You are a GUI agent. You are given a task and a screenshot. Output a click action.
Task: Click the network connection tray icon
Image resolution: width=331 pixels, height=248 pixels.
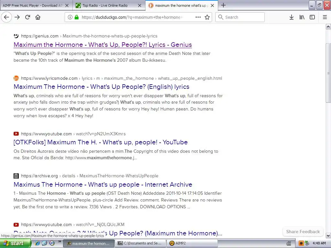click(x=307, y=243)
